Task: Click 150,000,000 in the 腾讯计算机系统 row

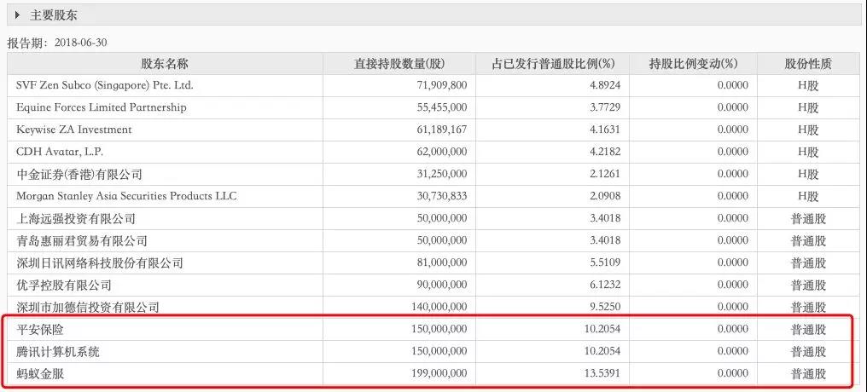Action: click(x=439, y=352)
